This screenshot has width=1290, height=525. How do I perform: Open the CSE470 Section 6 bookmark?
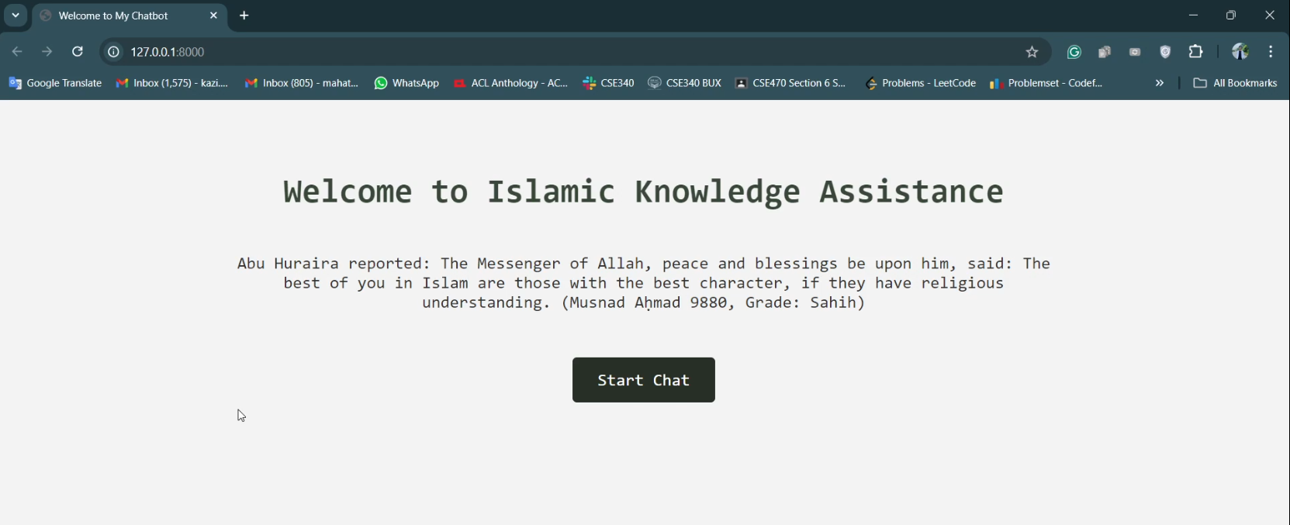click(790, 83)
